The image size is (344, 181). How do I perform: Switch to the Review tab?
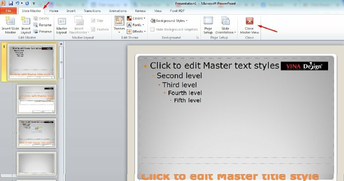coord(141,11)
